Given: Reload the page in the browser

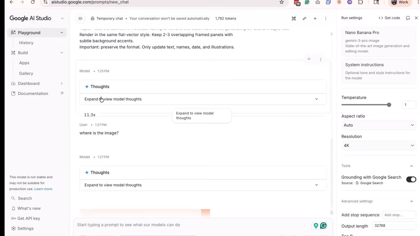Looking at the screenshot, I should 33,2.
